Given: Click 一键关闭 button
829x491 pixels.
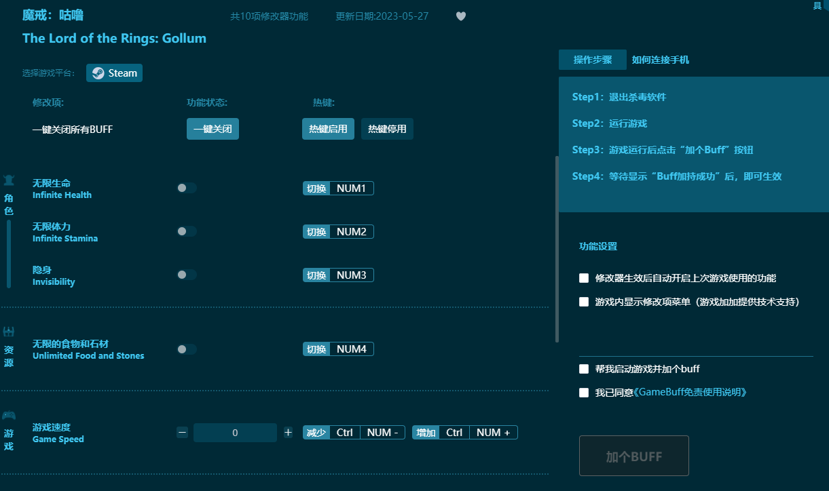Looking at the screenshot, I should pyautogui.click(x=213, y=129).
